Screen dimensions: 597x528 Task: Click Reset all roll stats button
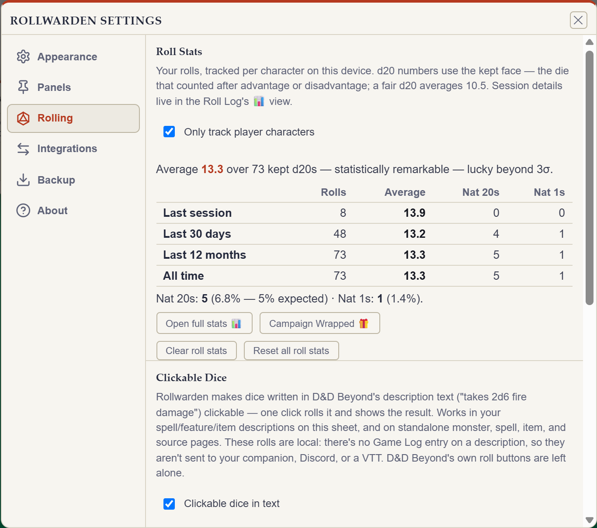(x=292, y=351)
